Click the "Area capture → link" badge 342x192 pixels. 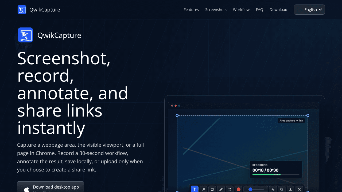pyautogui.click(x=291, y=121)
